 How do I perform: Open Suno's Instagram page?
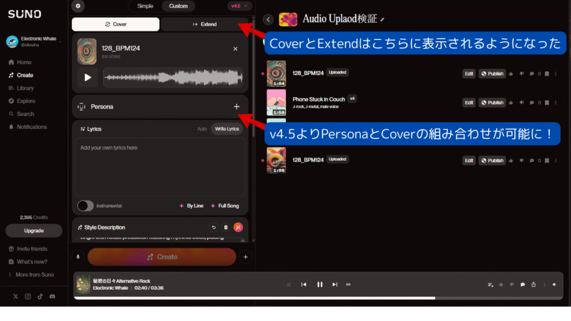[28, 296]
